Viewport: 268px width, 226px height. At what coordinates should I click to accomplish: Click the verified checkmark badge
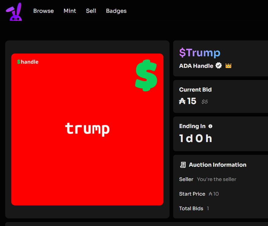218,65
